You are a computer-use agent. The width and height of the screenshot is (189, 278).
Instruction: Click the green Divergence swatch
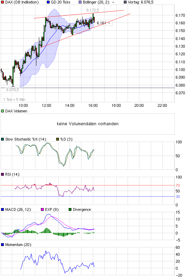click(70, 209)
